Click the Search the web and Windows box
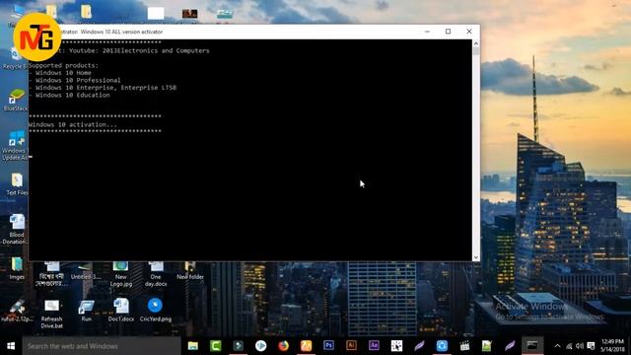Image resolution: width=631 pixels, height=355 pixels. (102, 346)
